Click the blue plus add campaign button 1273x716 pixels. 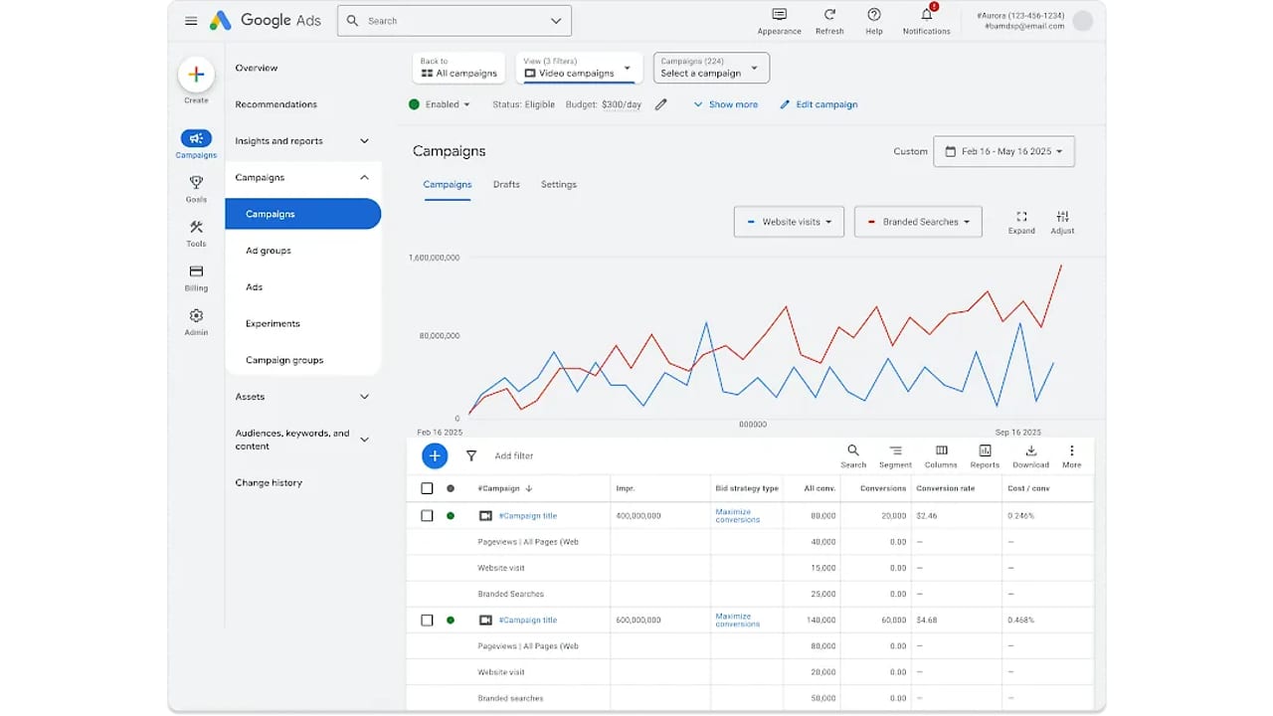coord(435,455)
